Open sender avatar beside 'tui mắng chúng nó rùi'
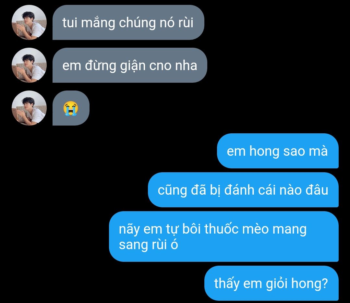 29,22
